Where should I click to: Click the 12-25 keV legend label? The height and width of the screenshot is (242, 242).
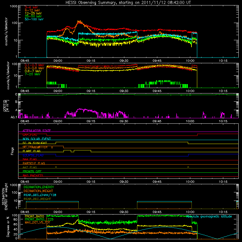[x=33, y=13]
